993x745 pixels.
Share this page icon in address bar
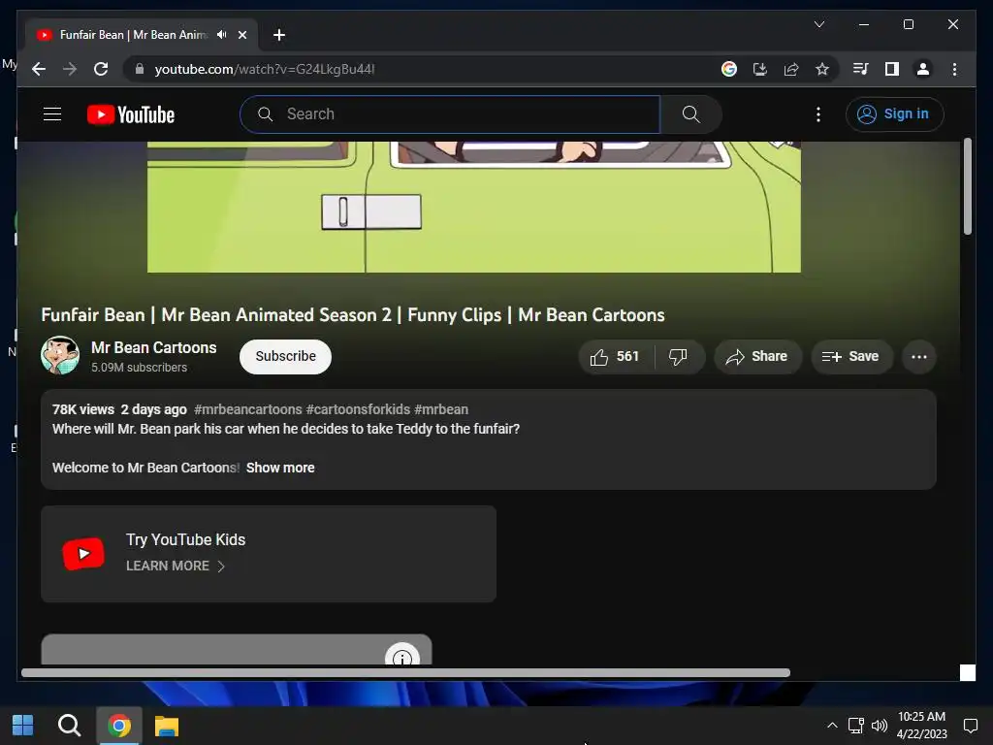pyautogui.click(x=791, y=69)
